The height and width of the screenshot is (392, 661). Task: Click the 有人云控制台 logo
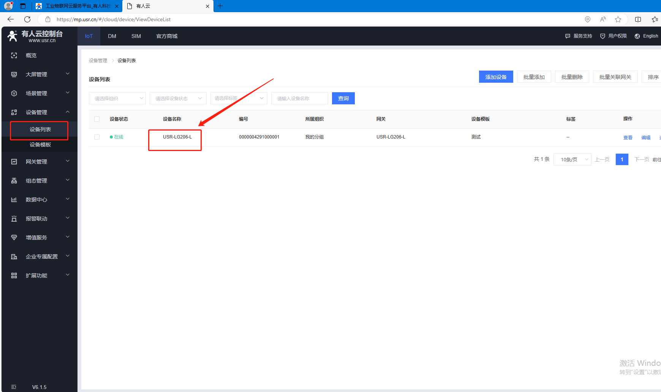coord(35,36)
